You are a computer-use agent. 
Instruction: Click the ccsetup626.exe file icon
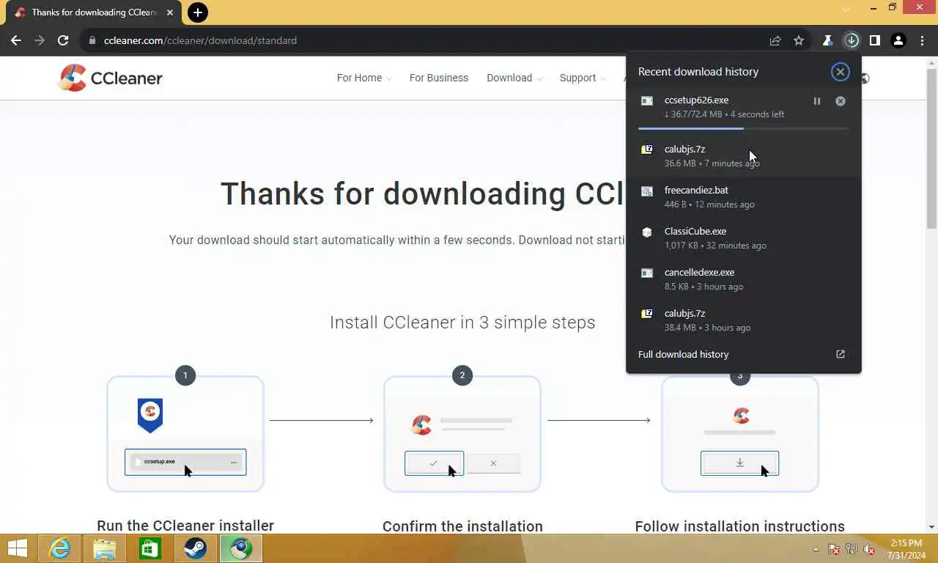click(647, 101)
